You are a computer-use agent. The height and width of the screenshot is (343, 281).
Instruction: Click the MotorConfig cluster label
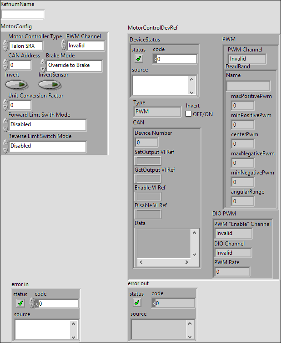pos(16,26)
